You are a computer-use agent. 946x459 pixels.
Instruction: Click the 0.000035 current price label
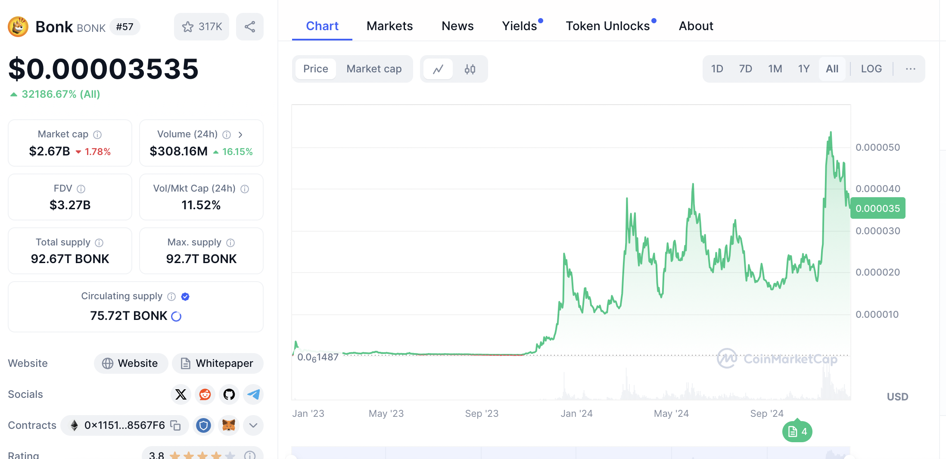(878, 208)
